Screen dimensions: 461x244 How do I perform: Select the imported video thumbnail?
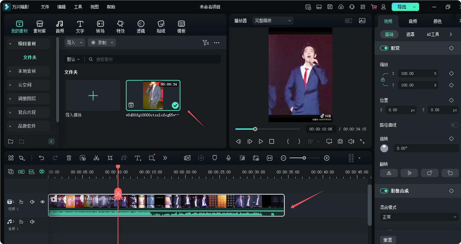click(153, 95)
